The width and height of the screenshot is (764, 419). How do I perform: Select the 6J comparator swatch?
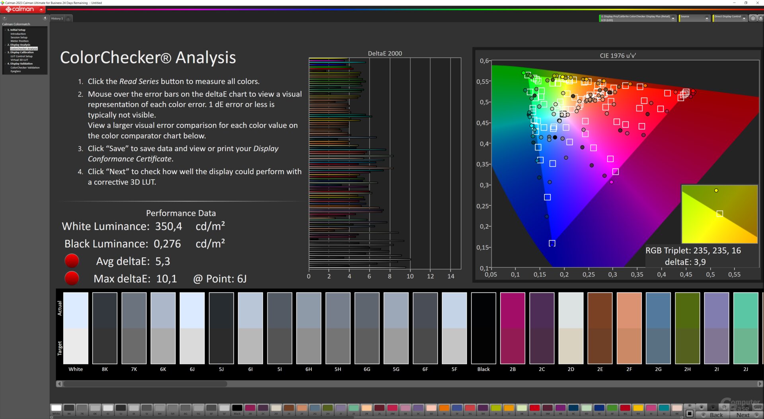coord(192,328)
